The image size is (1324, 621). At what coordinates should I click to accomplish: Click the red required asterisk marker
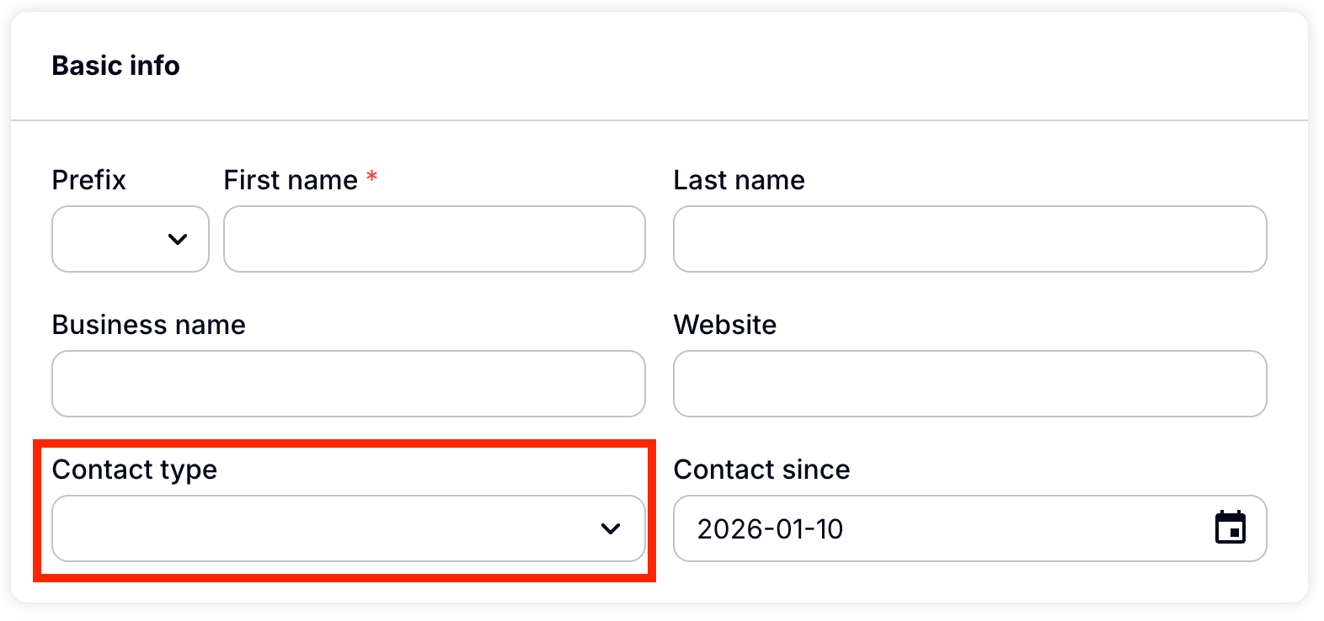point(371,178)
